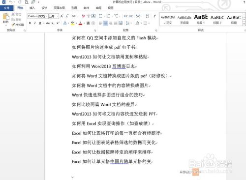Image resolution: width=246 pixels, height=180 pixels.
Task: Align text right
Action: point(111,23)
